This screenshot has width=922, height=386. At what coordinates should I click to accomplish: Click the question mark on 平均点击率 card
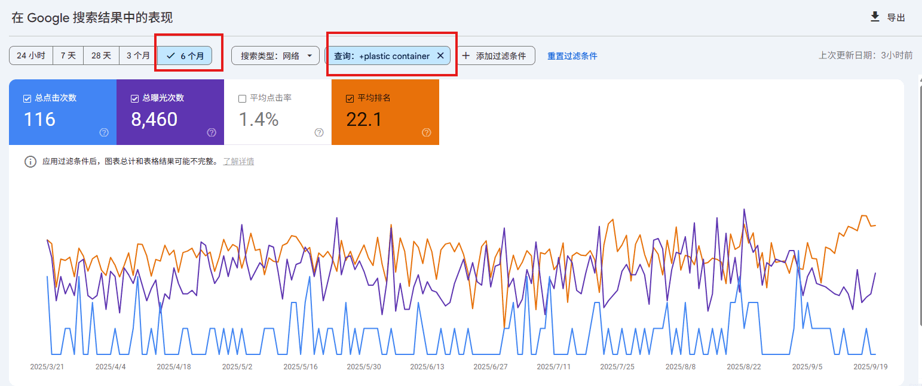coord(318,133)
